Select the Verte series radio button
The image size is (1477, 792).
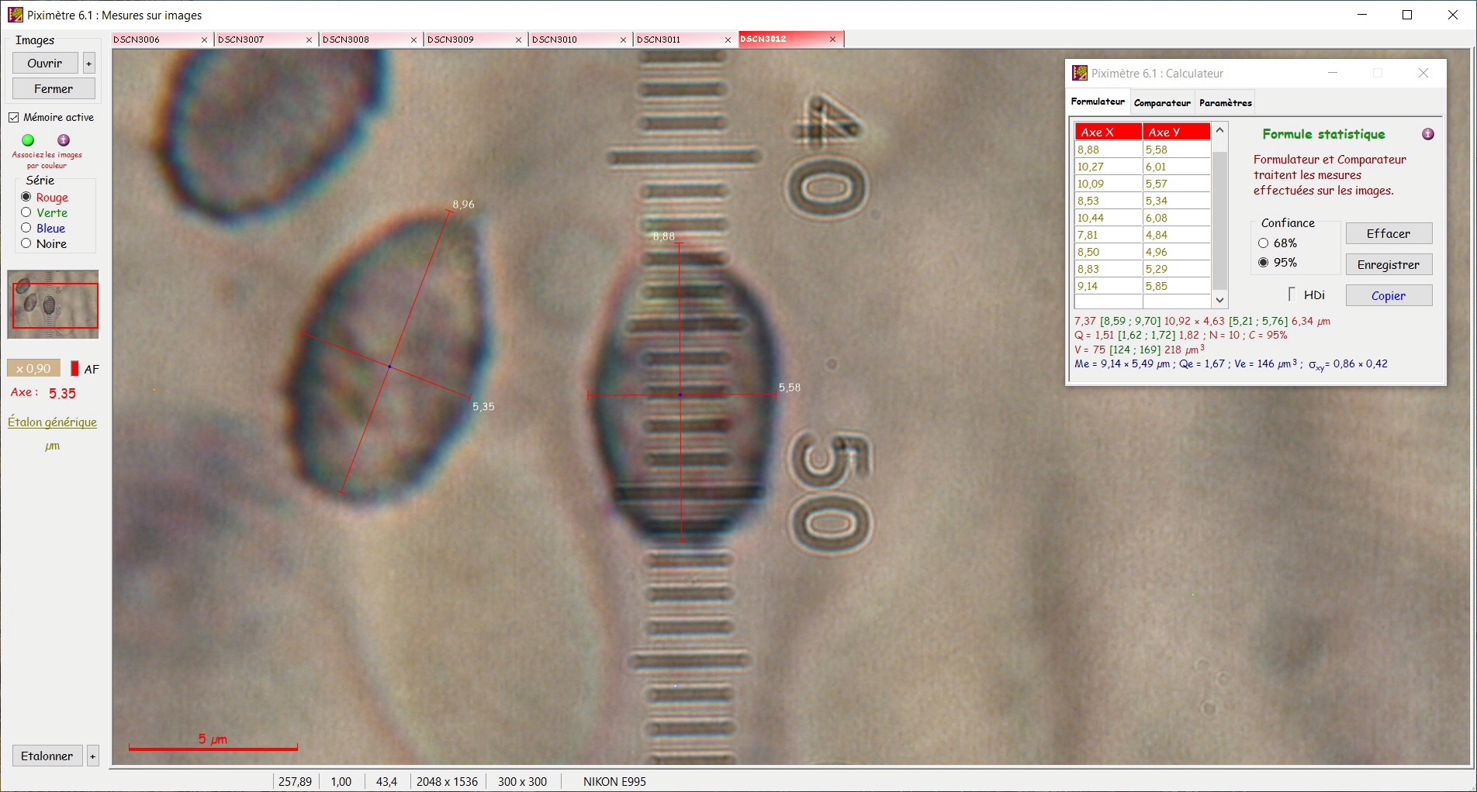click(26, 212)
